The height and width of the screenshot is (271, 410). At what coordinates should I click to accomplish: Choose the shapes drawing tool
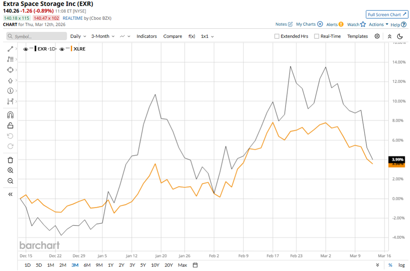point(10,70)
